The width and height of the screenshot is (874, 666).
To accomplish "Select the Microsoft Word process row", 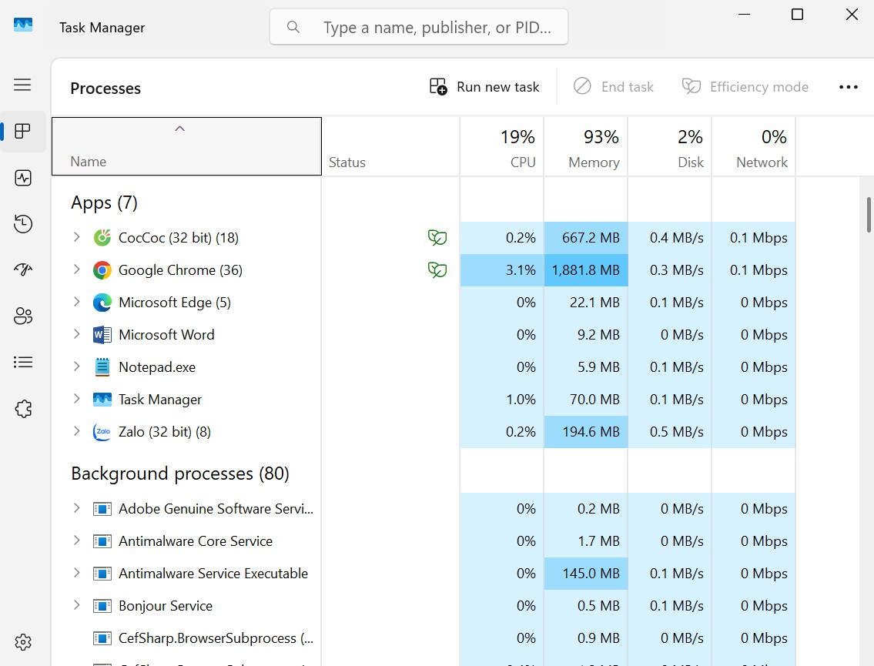I will [x=424, y=335].
